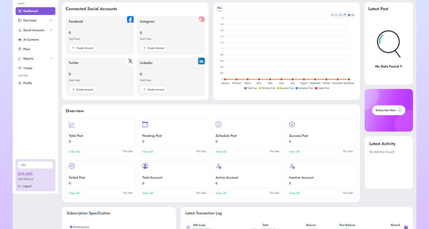Click the LinkedIn logo icon
Viewport: 429px width, 229px height.
(x=201, y=61)
